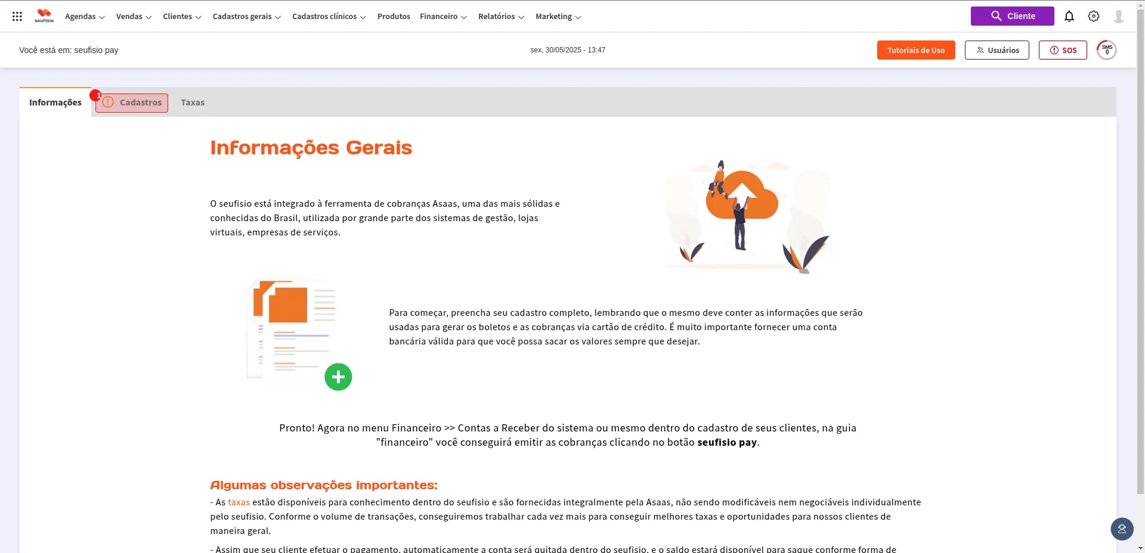Open the Produtos menu item
Screen dimensions: 1145x553
[x=394, y=17]
